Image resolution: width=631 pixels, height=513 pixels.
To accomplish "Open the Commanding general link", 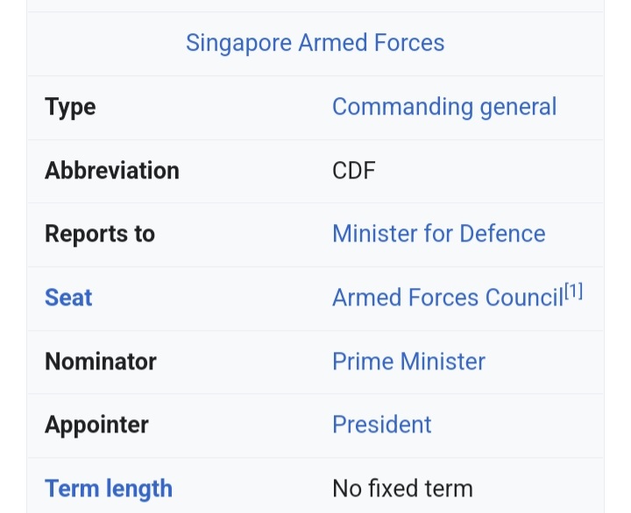I will [x=444, y=107].
